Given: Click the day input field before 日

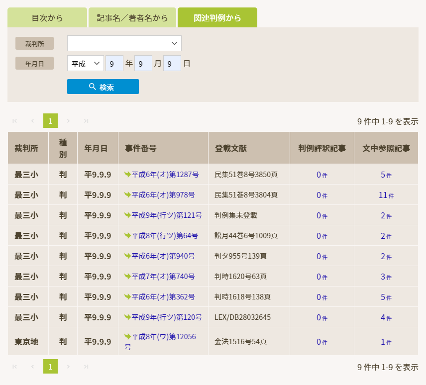Looking at the screenshot, I should 172,63.
